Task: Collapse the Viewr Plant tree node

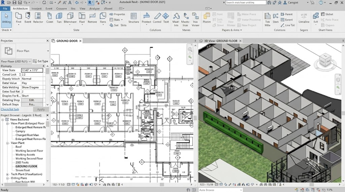Action: [x=7, y=143]
